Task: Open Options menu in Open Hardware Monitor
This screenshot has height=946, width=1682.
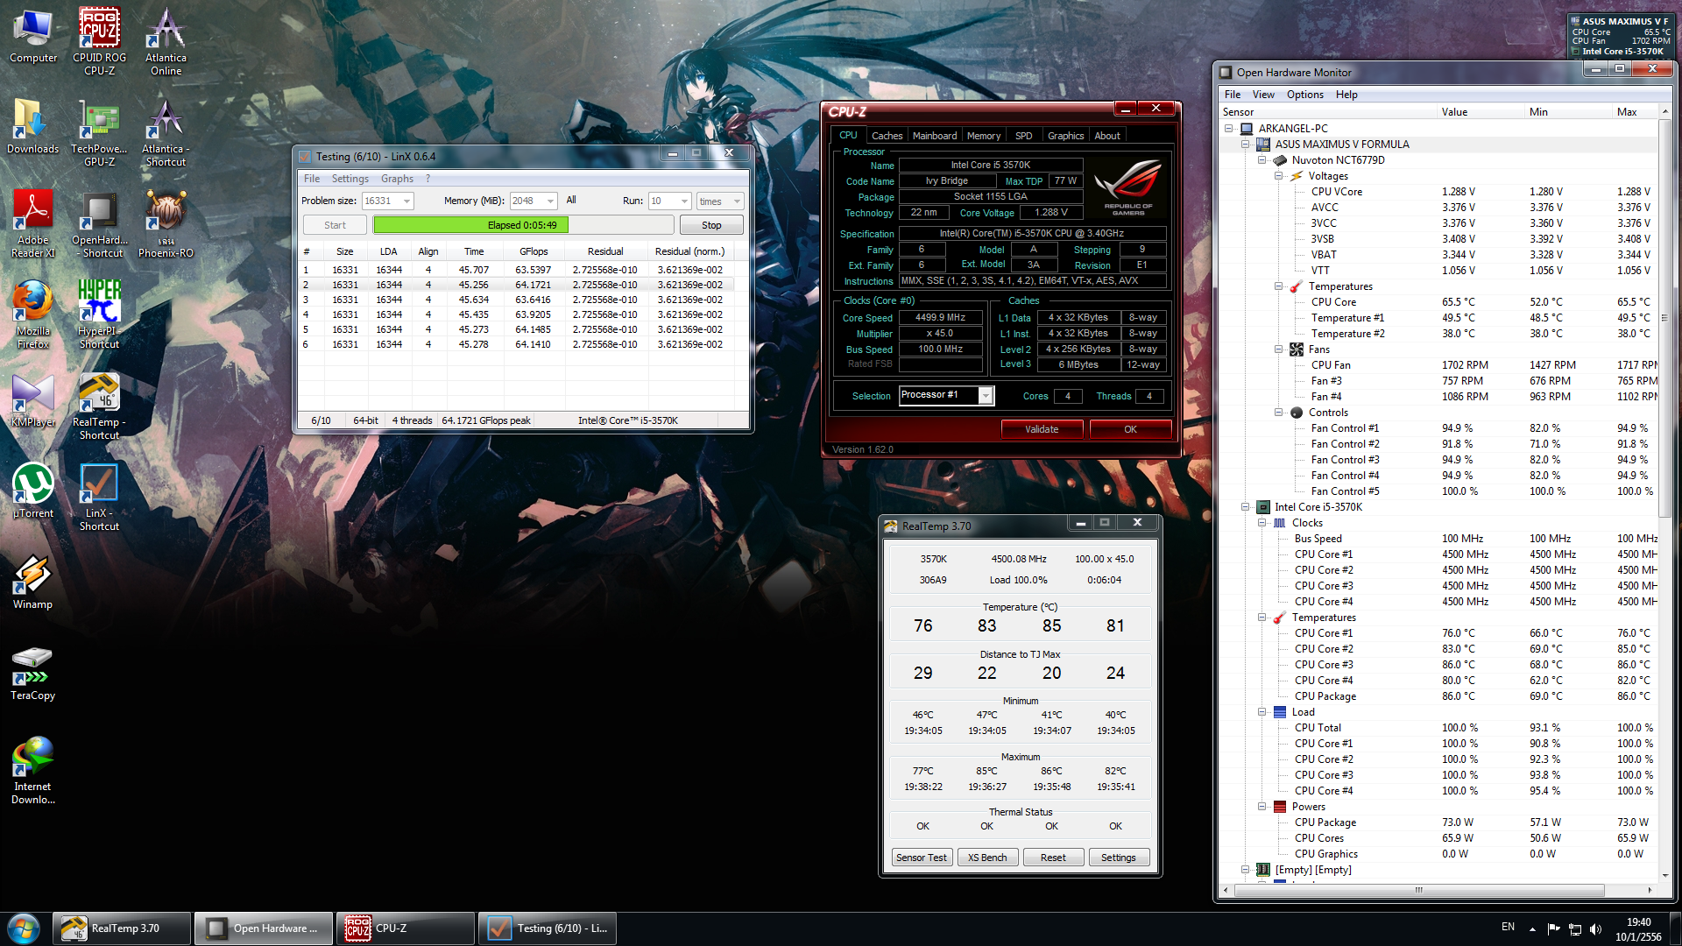Action: pyautogui.click(x=1304, y=95)
